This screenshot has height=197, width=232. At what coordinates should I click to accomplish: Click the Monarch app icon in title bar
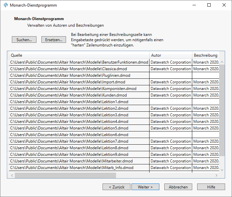(x=6, y=5)
